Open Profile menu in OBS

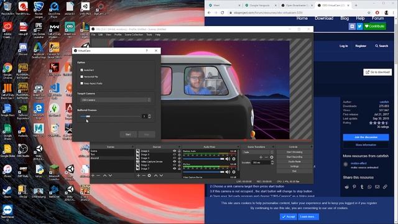click(118, 35)
